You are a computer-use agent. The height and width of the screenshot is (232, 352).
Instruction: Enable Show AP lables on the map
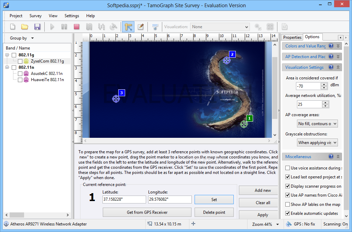pos(287,205)
